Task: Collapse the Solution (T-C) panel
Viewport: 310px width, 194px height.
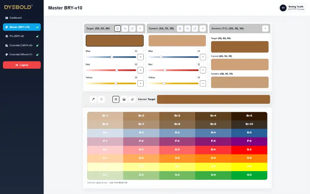Action: 265,28
